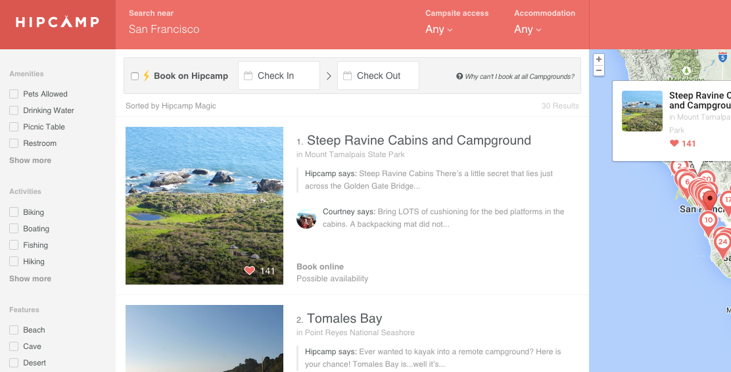Open the Check In date field
731x372 pixels.
tap(279, 76)
